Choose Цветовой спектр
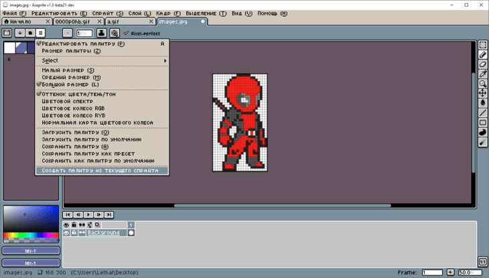This screenshot has height=278, width=489. point(102,101)
